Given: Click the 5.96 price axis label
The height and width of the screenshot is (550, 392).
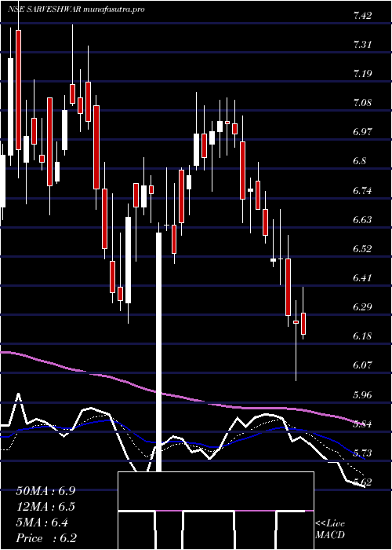Looking at the screenshot, I should pos(362,394).
